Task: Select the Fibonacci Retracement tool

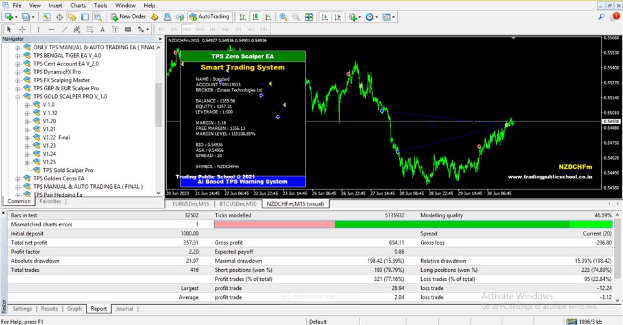Action: 90,29
